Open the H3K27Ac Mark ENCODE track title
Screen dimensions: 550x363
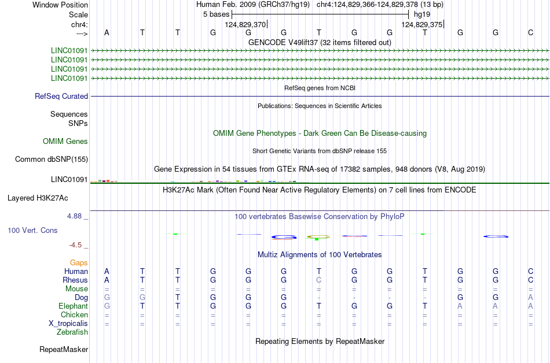pyautogui.click(x=320, y=190)
